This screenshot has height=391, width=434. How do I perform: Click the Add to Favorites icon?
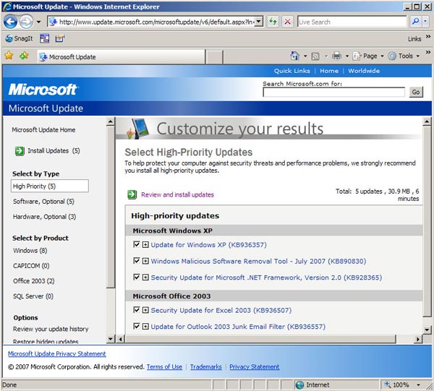[x=24, y=56]
